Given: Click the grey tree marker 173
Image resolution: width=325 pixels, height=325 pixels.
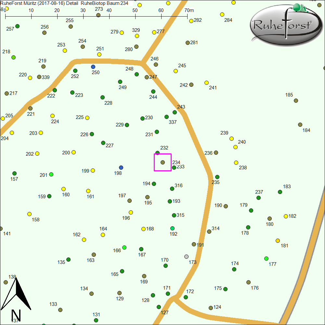Looking at the screenshot, I should (186, 256).
